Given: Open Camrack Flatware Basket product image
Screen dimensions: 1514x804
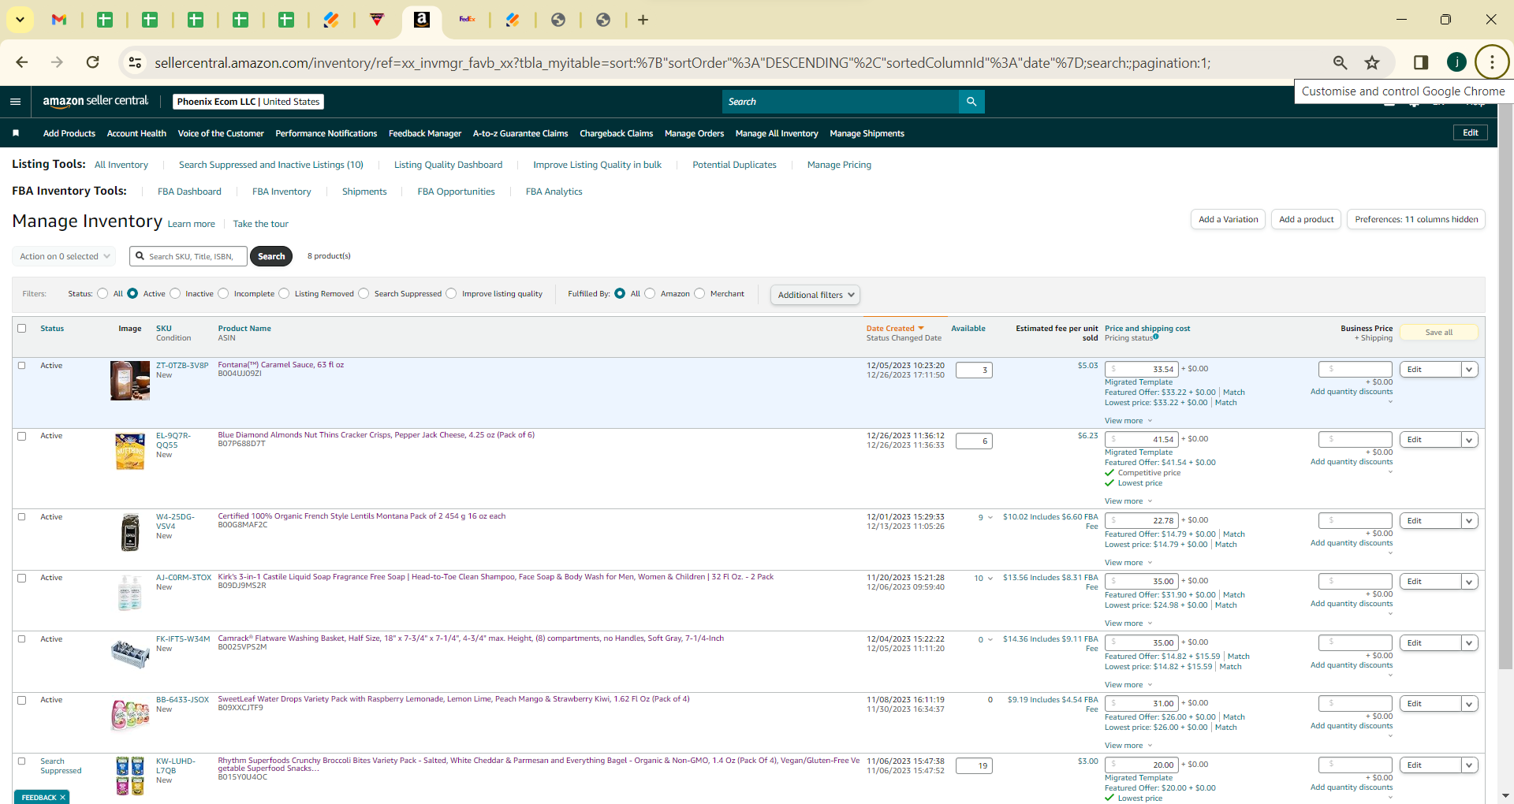Looking at the screenshot, I should [x=130, y=653].
